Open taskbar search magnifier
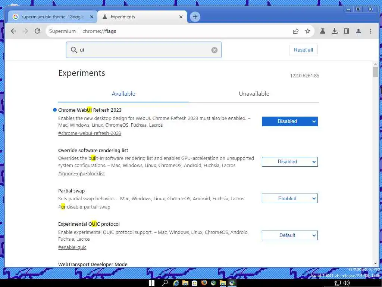 165,283
